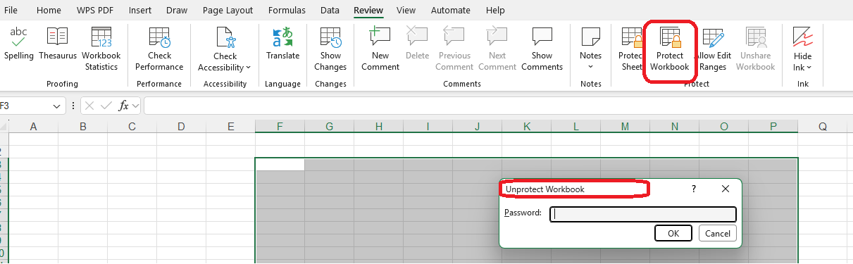Click Show Changes
This screenshot has width=853, height=264.
(x=330, y=49)
